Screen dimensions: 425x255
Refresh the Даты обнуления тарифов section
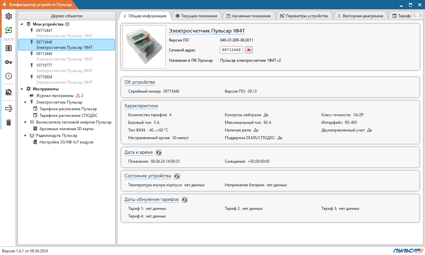185,200
